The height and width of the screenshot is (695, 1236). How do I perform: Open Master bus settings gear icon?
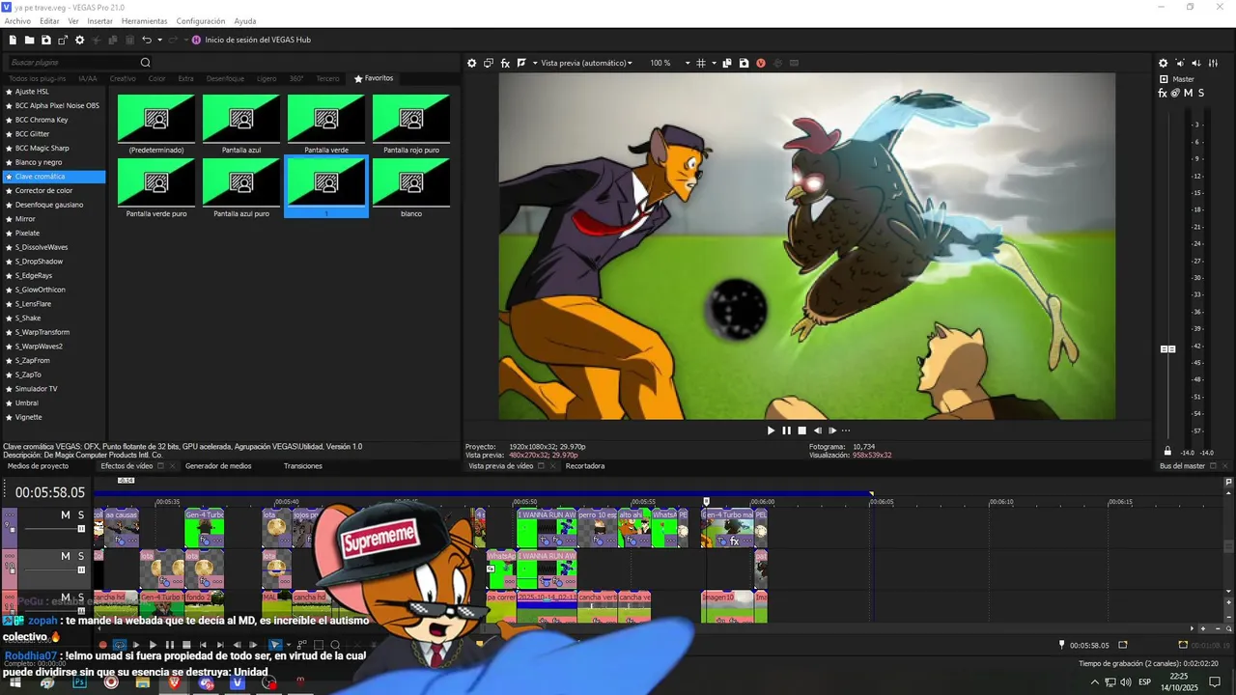tap(1164, 63)
